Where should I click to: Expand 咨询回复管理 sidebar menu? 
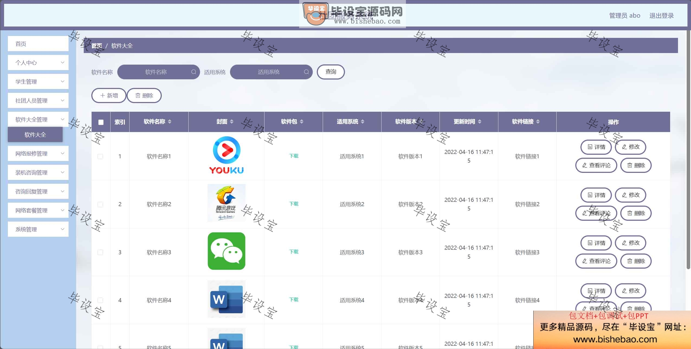point(38,192)
